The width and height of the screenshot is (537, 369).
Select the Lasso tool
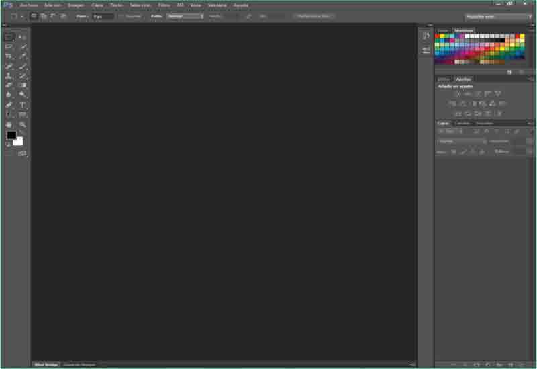(9, 47)
